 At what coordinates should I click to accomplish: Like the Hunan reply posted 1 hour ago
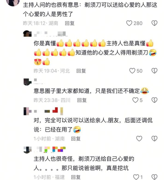[139, 138]
